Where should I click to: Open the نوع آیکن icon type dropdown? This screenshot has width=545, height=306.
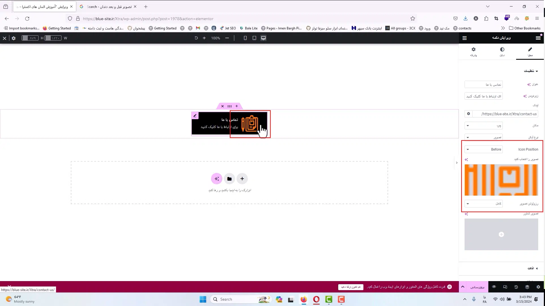point(484,138)
